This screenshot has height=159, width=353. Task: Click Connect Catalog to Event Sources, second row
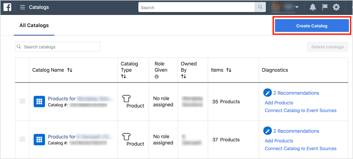click(x=301, y=148)
